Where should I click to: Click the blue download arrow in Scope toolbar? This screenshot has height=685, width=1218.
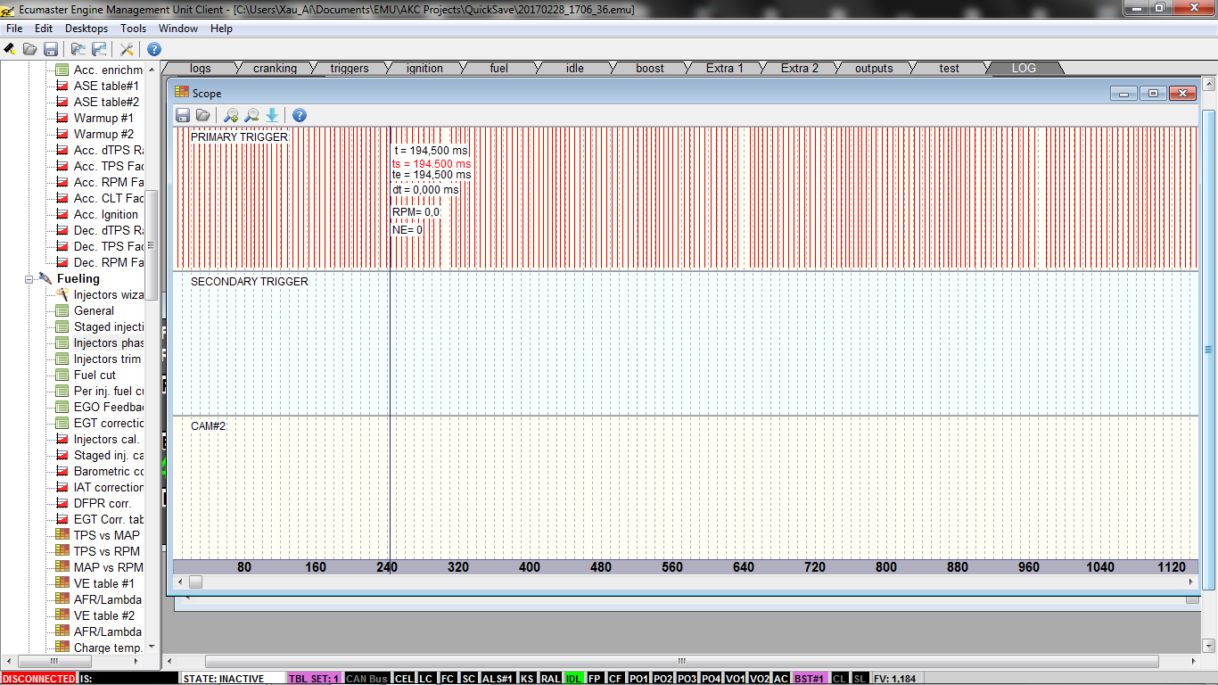click(272, 115)
